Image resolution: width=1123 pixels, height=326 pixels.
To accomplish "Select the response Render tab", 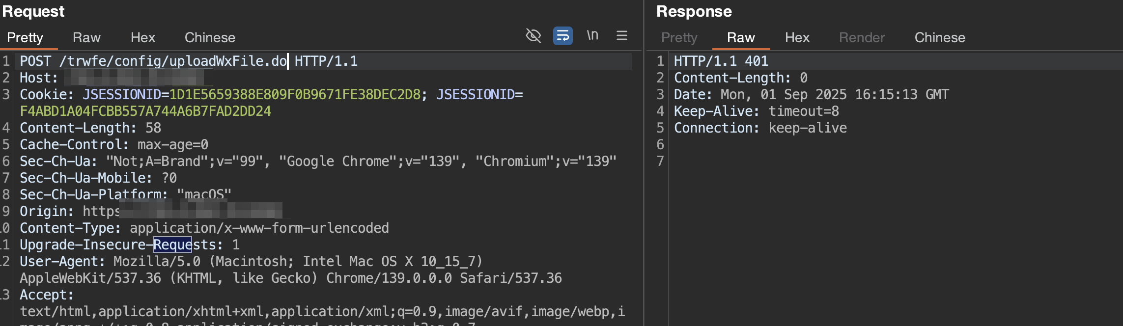I will [x=862, y=38].
